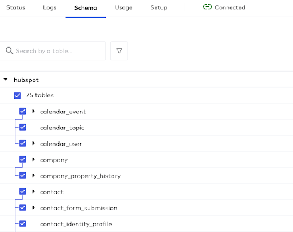Expand the calendar_user table

(x=33, y=143)
